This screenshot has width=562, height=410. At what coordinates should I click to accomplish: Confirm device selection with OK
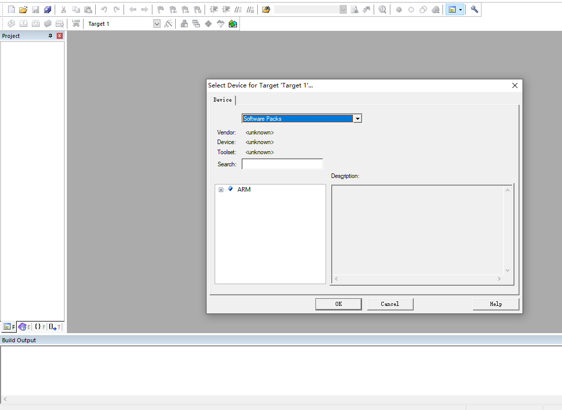pyautogui.click(x=338, y=304)
